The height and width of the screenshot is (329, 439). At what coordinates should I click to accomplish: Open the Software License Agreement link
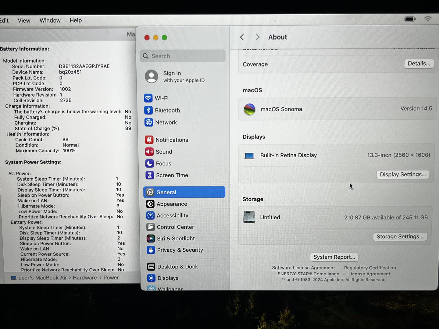[303, 268]
